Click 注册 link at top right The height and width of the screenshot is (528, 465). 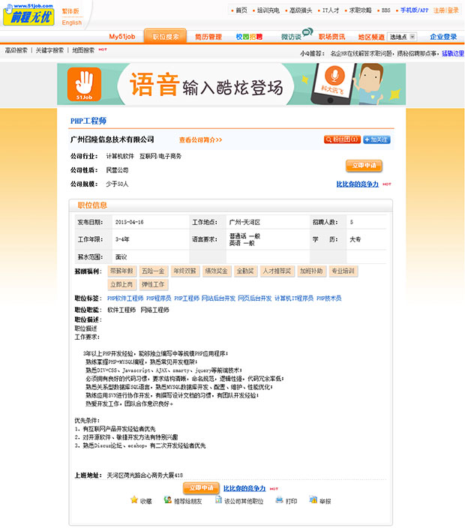coord(439,10)
